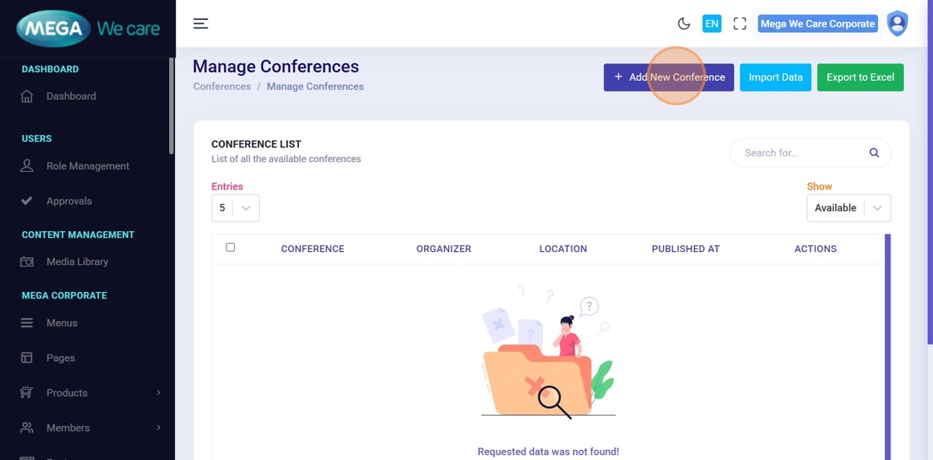Click the EN language badge
This screenshot has width=933, height=460.
711,23
